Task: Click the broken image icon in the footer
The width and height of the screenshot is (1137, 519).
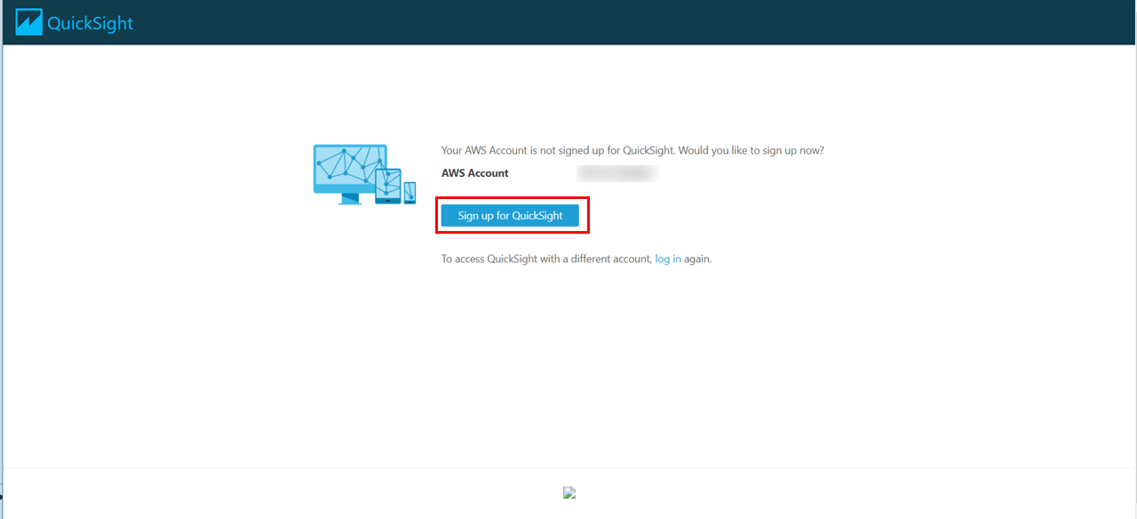Action: (x=569, y=492)
